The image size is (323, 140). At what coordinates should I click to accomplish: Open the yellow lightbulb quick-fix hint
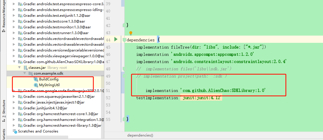[130, 33]
